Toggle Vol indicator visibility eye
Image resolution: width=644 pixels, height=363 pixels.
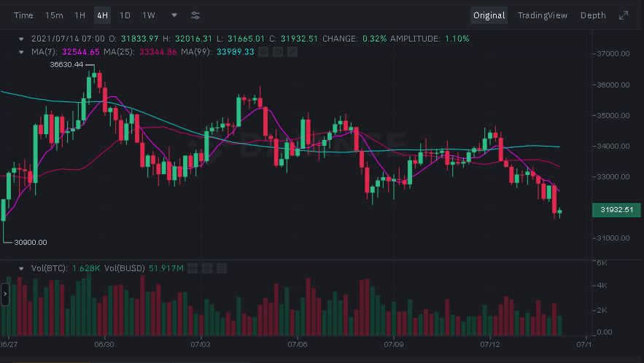click(x=191, y=268)
